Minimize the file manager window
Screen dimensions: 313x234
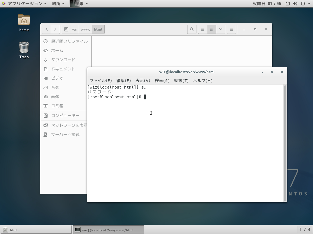pos(244,29)
